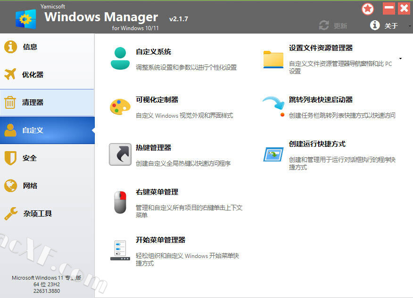Open 创建运行快捷方式 title link
The height and width of the screenshot is (298, 413).
pos(317,144)
